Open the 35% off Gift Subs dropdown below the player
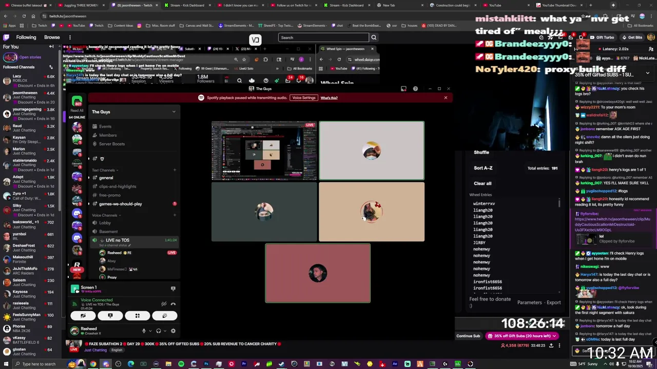The height and width of the screenshot is (369, 657). (522, 336)
